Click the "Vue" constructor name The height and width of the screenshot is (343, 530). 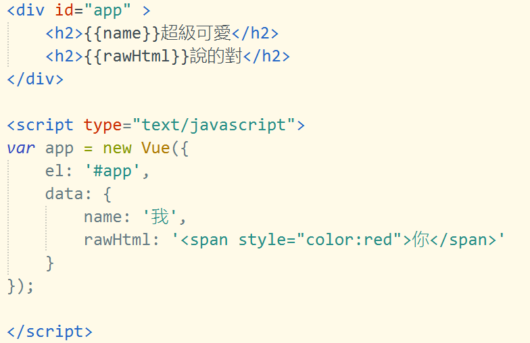155,148
